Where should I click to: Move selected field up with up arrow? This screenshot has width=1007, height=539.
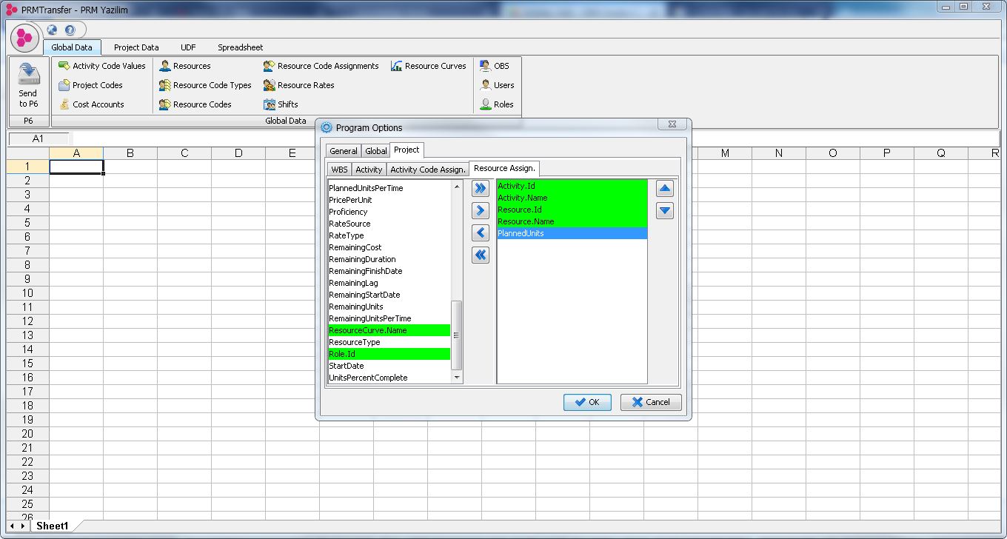[665, 188]
